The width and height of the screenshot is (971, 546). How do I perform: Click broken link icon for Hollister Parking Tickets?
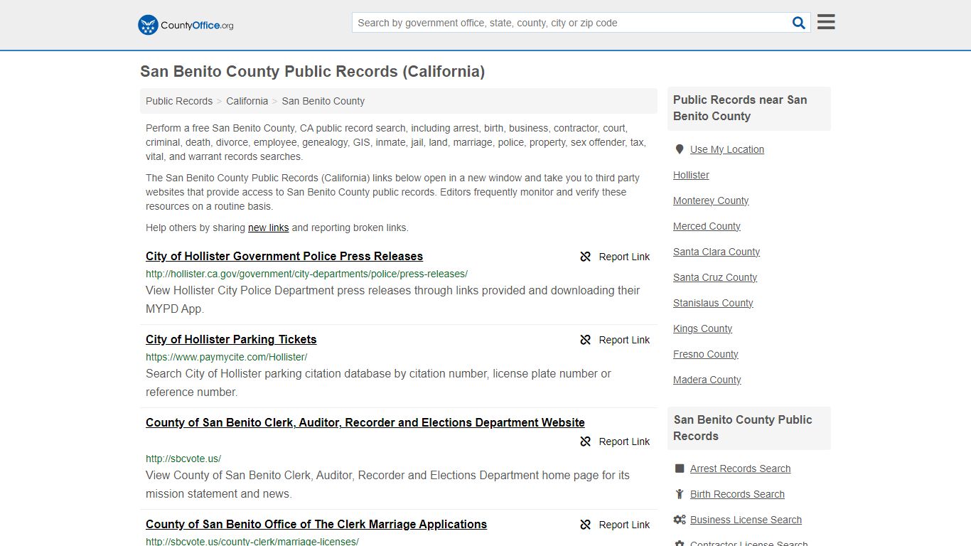[x=586, y=340]
